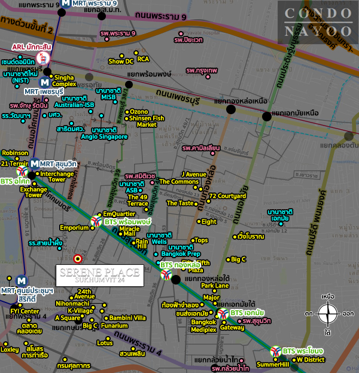Click the BTS Asok station icon
The height and width of the screenshot is (373, 359).
coord(22,172)
